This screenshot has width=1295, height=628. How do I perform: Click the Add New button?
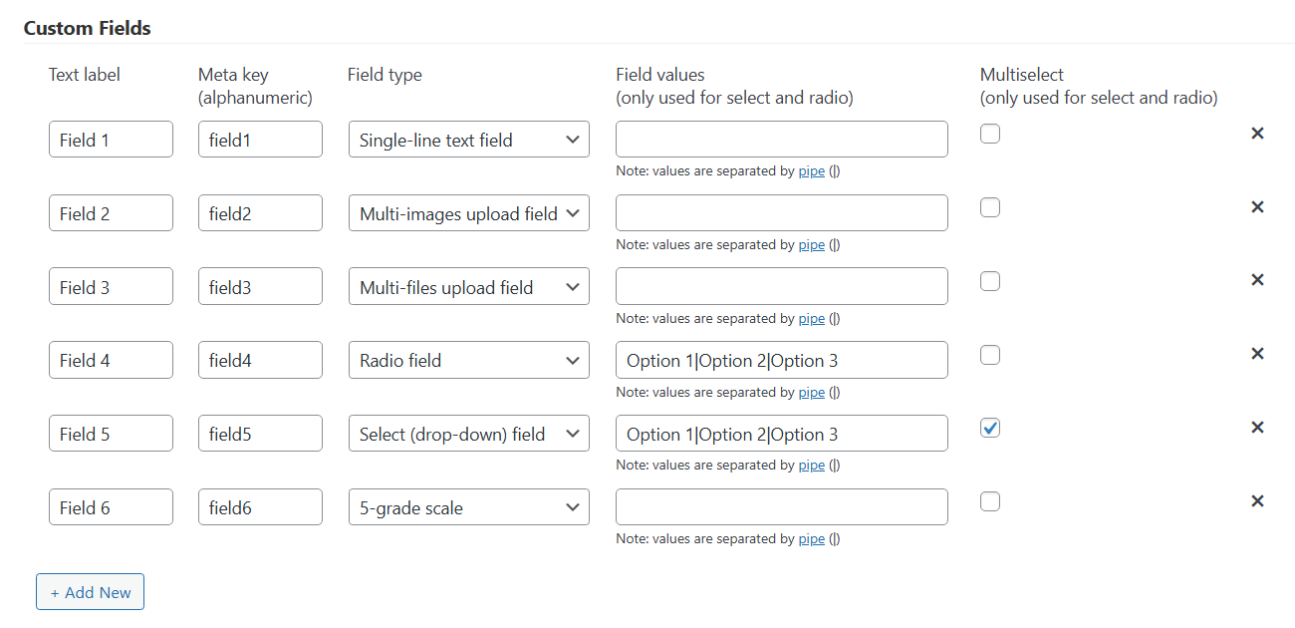point(90,591)
